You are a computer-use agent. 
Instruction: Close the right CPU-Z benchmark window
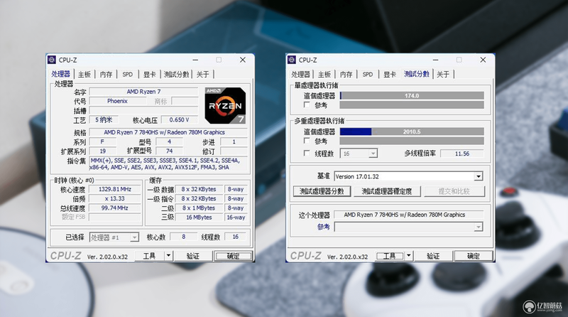(483, 60)
